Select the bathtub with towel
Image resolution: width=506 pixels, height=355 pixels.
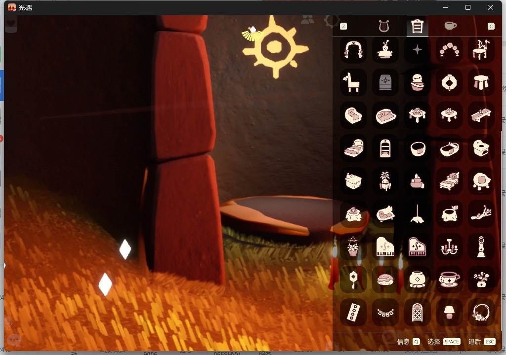pyautogui.click(x=449, y=148)
